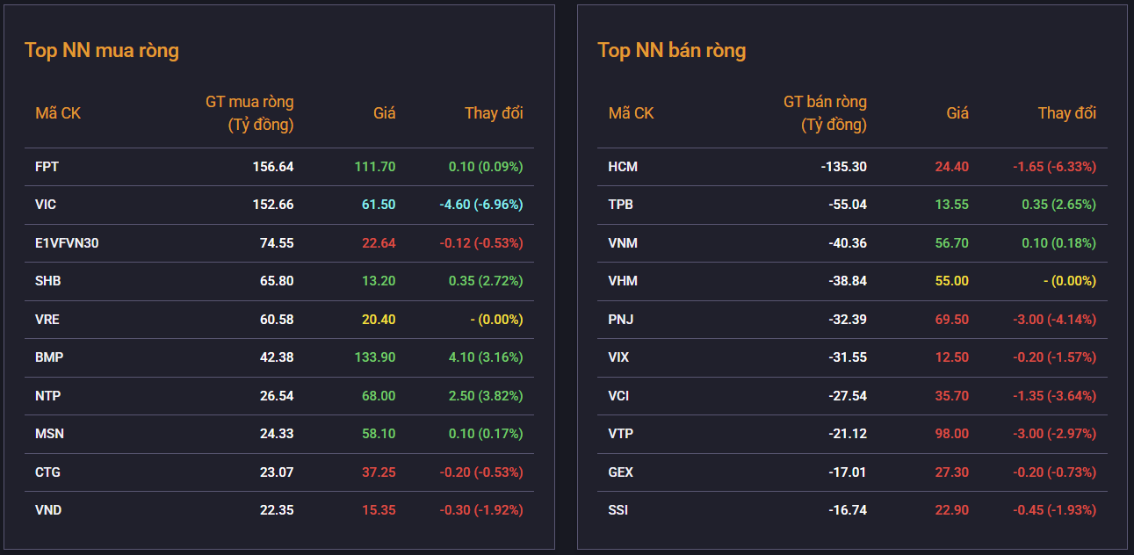Select the FPT stock ticker

[47, 166]
